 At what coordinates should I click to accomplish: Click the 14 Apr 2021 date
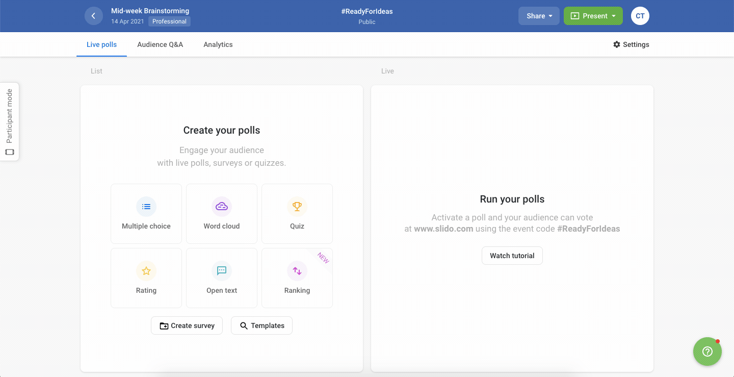[x=128, y=21]
